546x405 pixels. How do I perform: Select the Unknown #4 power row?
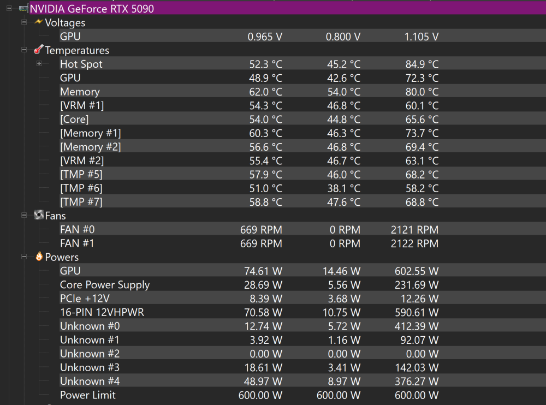(x=302, y=381)
